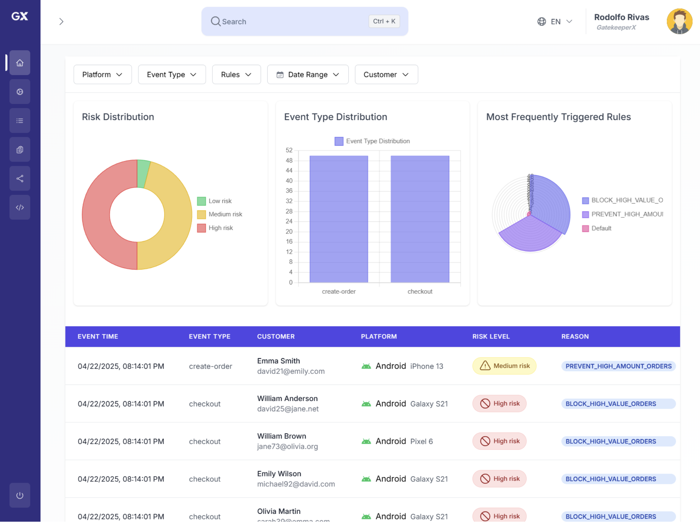
Task: Open the Platform filter dropdown
Action: point(103,74)
